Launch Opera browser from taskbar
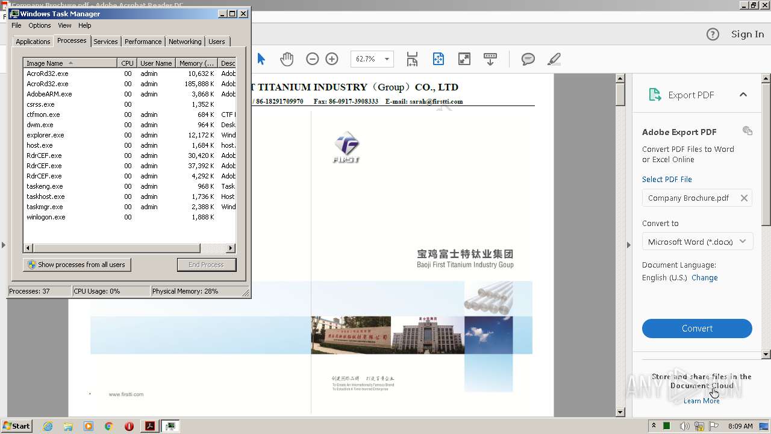The height and width of the screenshot is (434, 771). [129, 426]
